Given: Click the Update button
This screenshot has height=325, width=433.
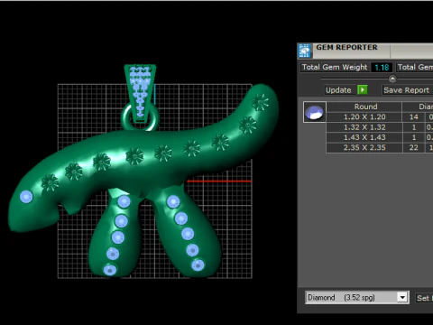Looking at the screenshot, I should [x=338, y=90].
